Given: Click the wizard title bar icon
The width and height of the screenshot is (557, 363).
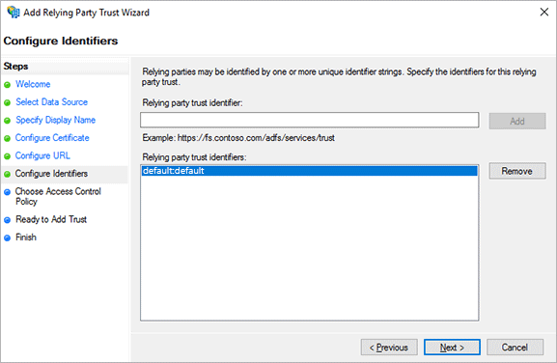Looking at the screenshot, I should click(x=14, y=13).
